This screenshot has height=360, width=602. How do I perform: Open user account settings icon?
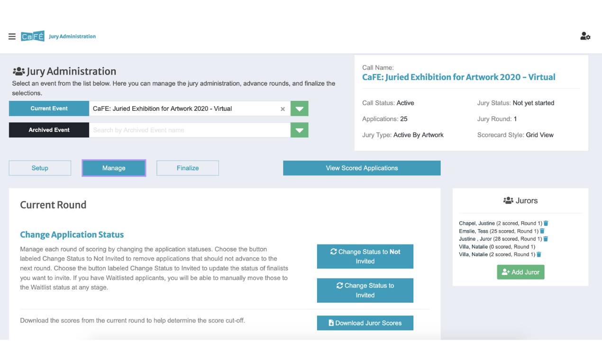click(x=585, y=36)
